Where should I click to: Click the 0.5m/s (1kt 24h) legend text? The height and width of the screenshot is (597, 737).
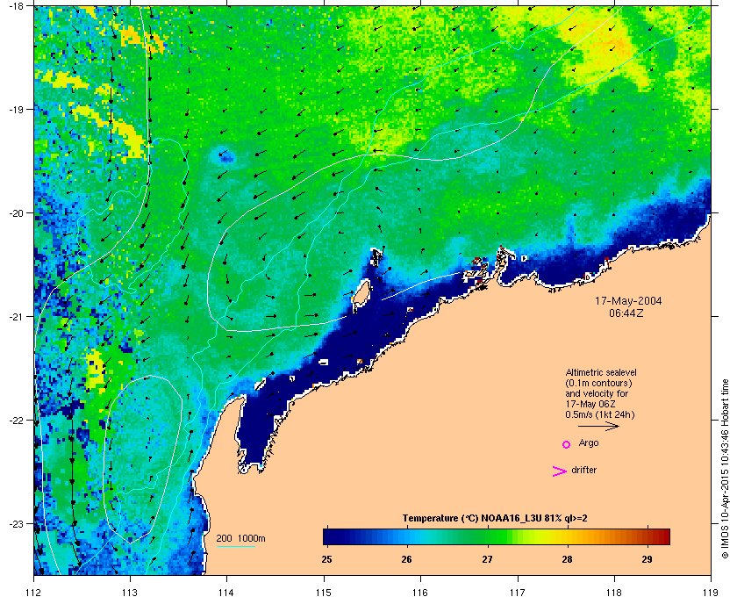pyautogui.click(x=600, y=415)
